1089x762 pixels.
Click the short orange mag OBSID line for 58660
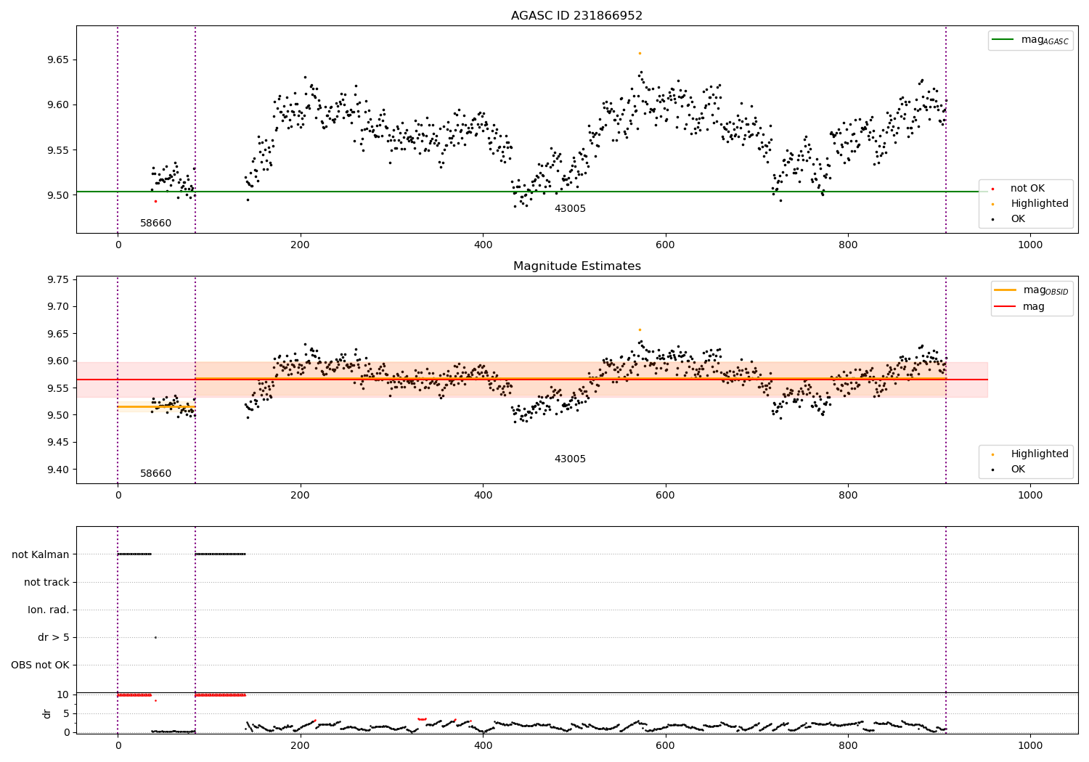coord(156,407)
